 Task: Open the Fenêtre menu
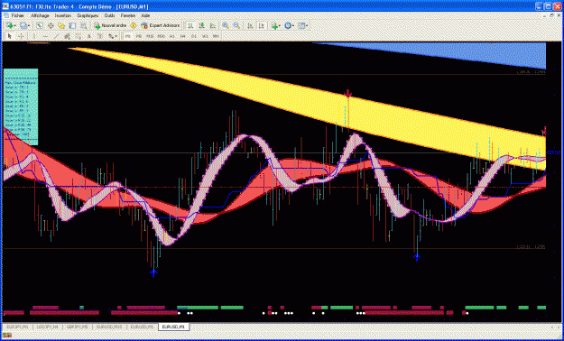(128, 16)
